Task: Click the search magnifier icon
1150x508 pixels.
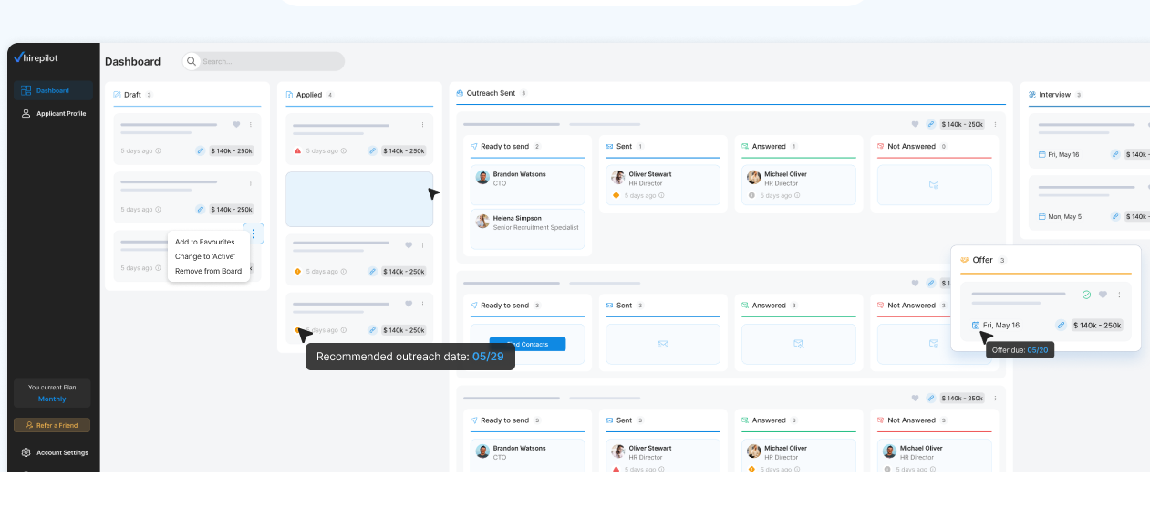Action: point(192,62)
